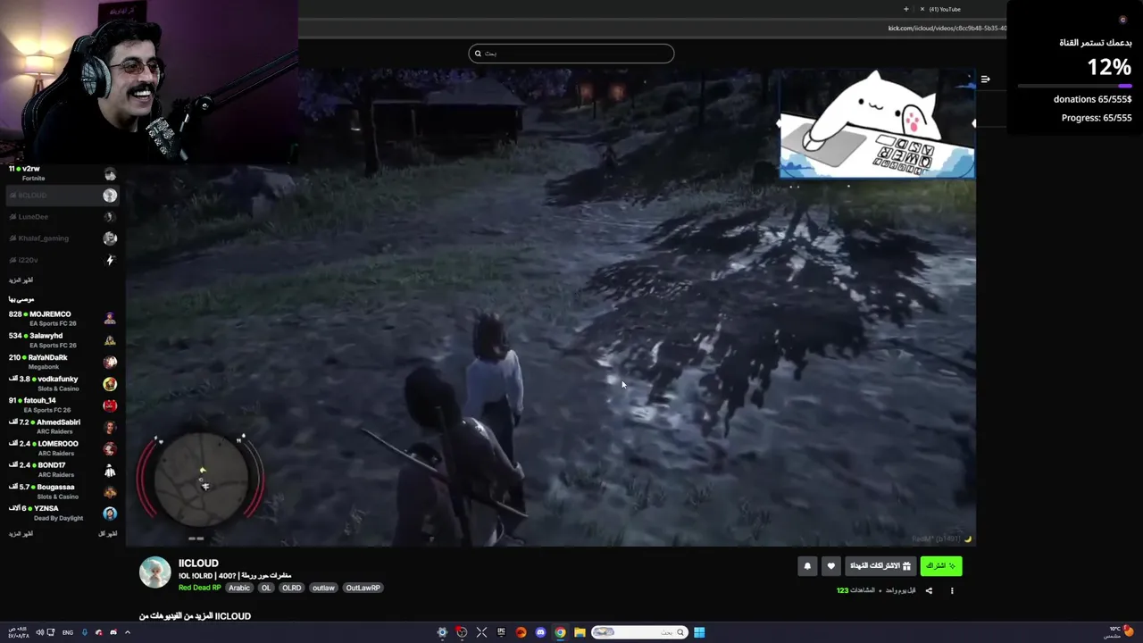This screenshot has height=643, width=1143.
Task: Click the MOJREMCO avatar icon
Action: point(110,319)
